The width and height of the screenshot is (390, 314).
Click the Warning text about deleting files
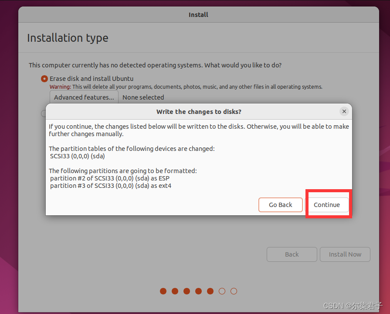(186, 87)
